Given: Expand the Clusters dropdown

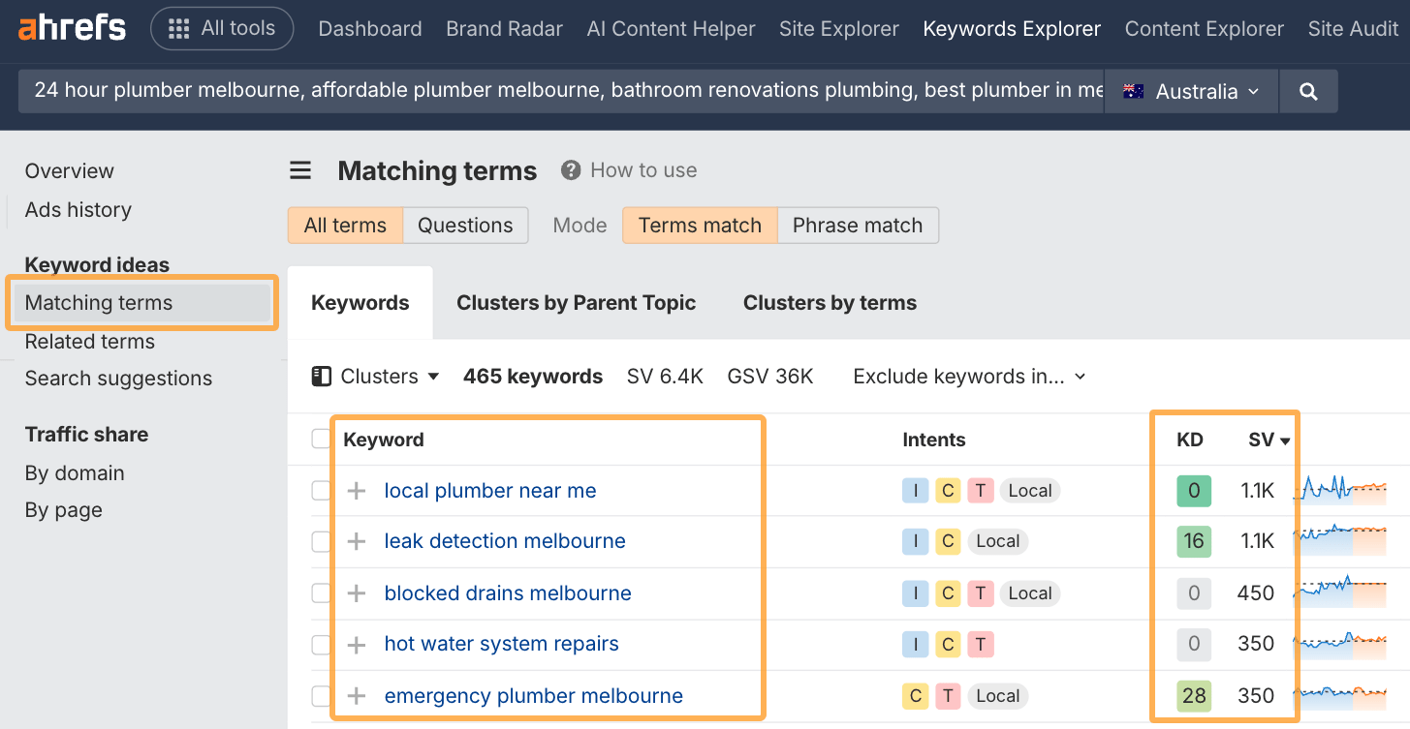Looking at the screenshot, I should pyautogui.click(x=375, y=377).
